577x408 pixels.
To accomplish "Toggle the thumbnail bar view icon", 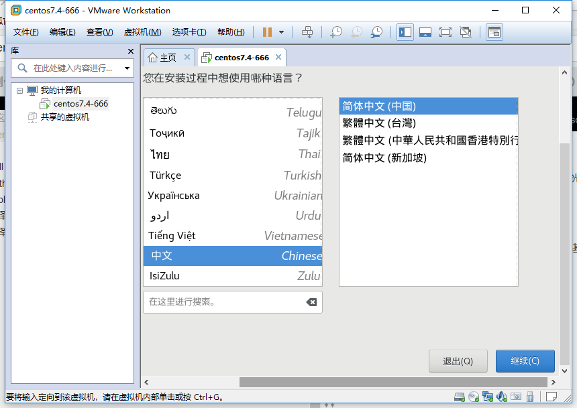I will [425, 32].
